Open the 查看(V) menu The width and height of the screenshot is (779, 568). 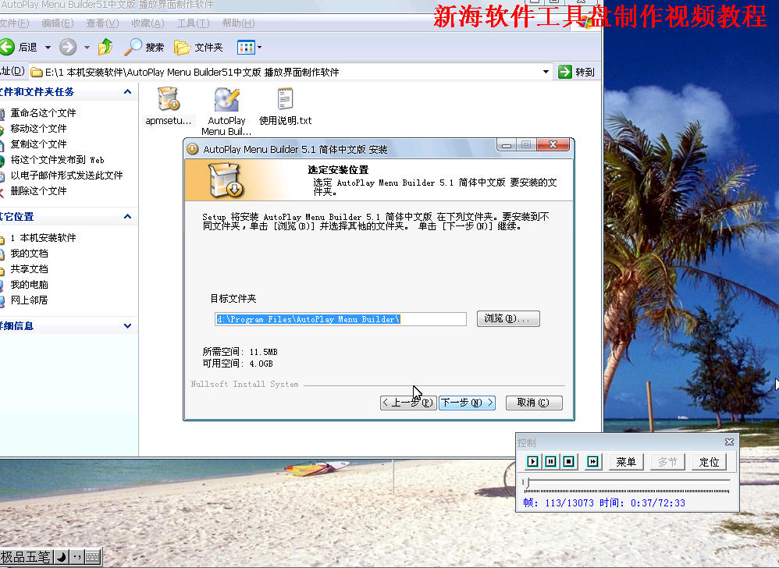(102, 23)
